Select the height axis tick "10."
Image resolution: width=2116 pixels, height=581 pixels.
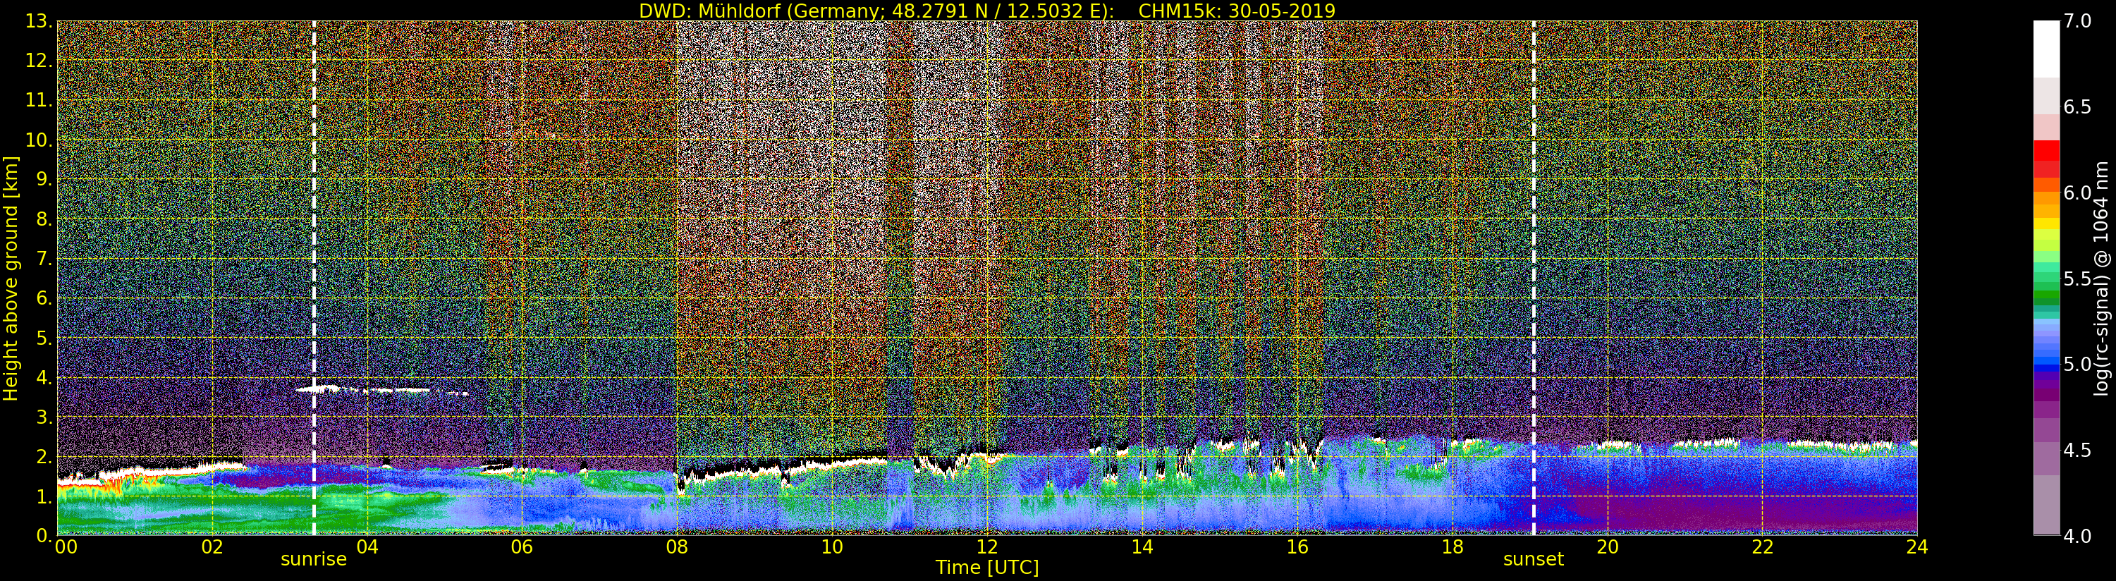tap(39, 140)
